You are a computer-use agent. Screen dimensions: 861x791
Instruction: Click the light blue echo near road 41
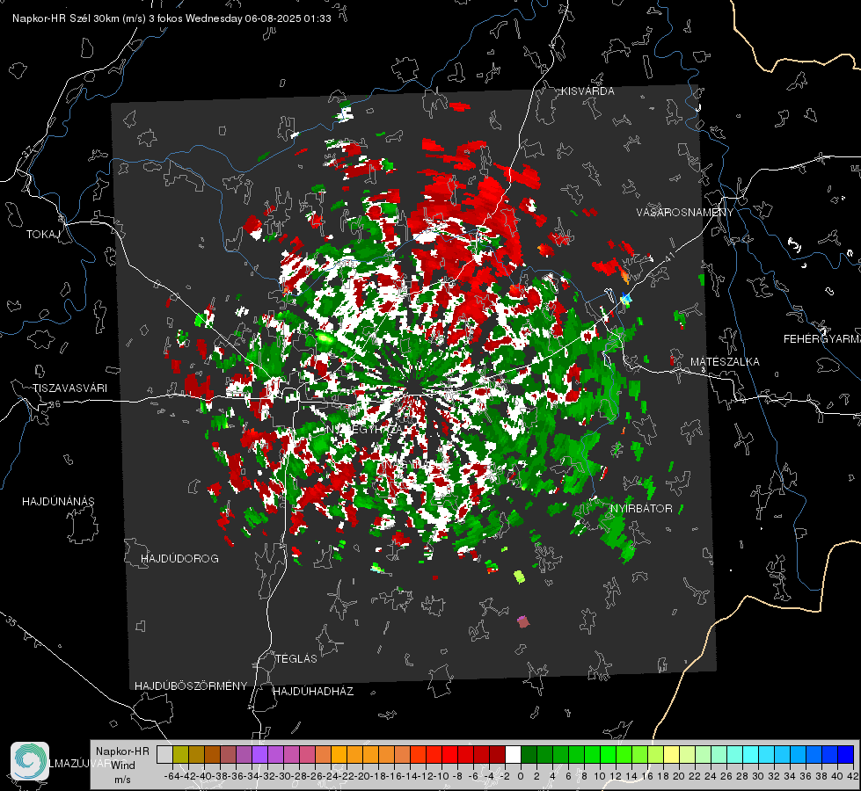[625, 299]
